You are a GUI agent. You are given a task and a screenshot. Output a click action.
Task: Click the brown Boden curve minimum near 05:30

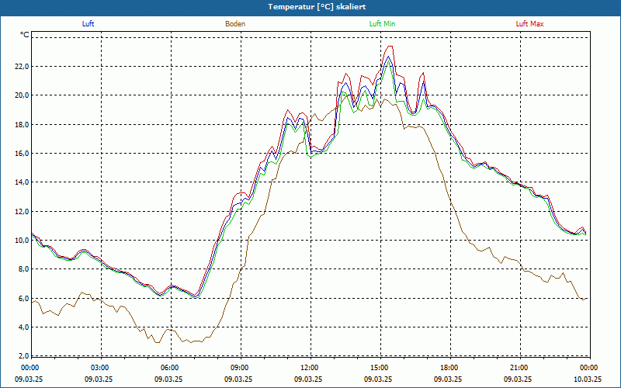click(x=158, y=342)
